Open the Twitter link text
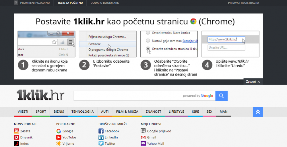Screen dimensions: 287x147 click(x=110, y=144)
